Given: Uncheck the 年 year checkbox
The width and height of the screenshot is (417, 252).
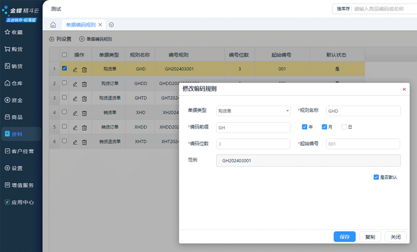Looking at the screenshot, I should [304, 127].
